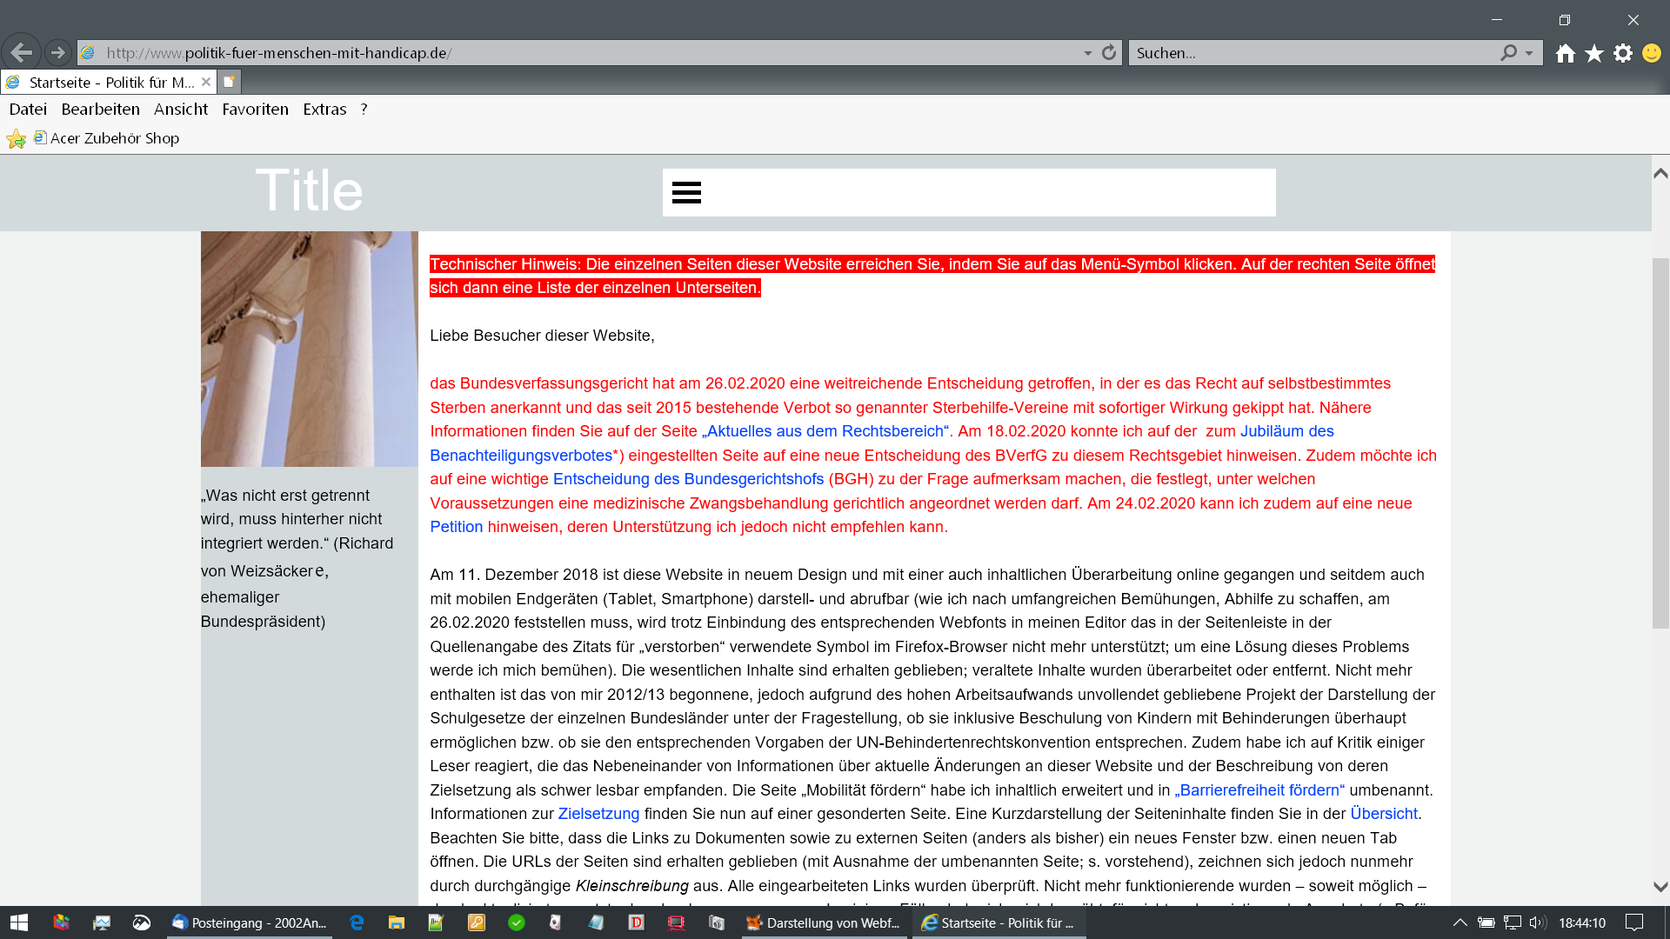Click the browser forward arrow button
The height and width of the screenshot is (939, 1670).
pos(57,53)
